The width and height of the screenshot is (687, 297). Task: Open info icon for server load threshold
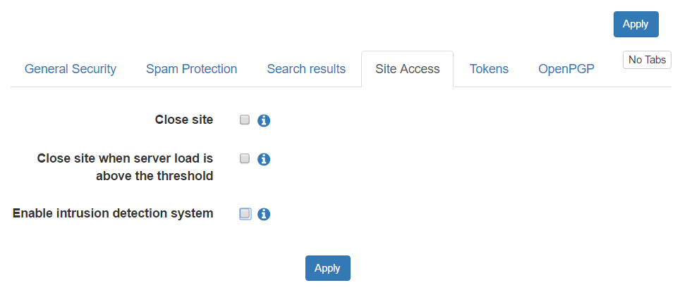(x=263, y=160)
